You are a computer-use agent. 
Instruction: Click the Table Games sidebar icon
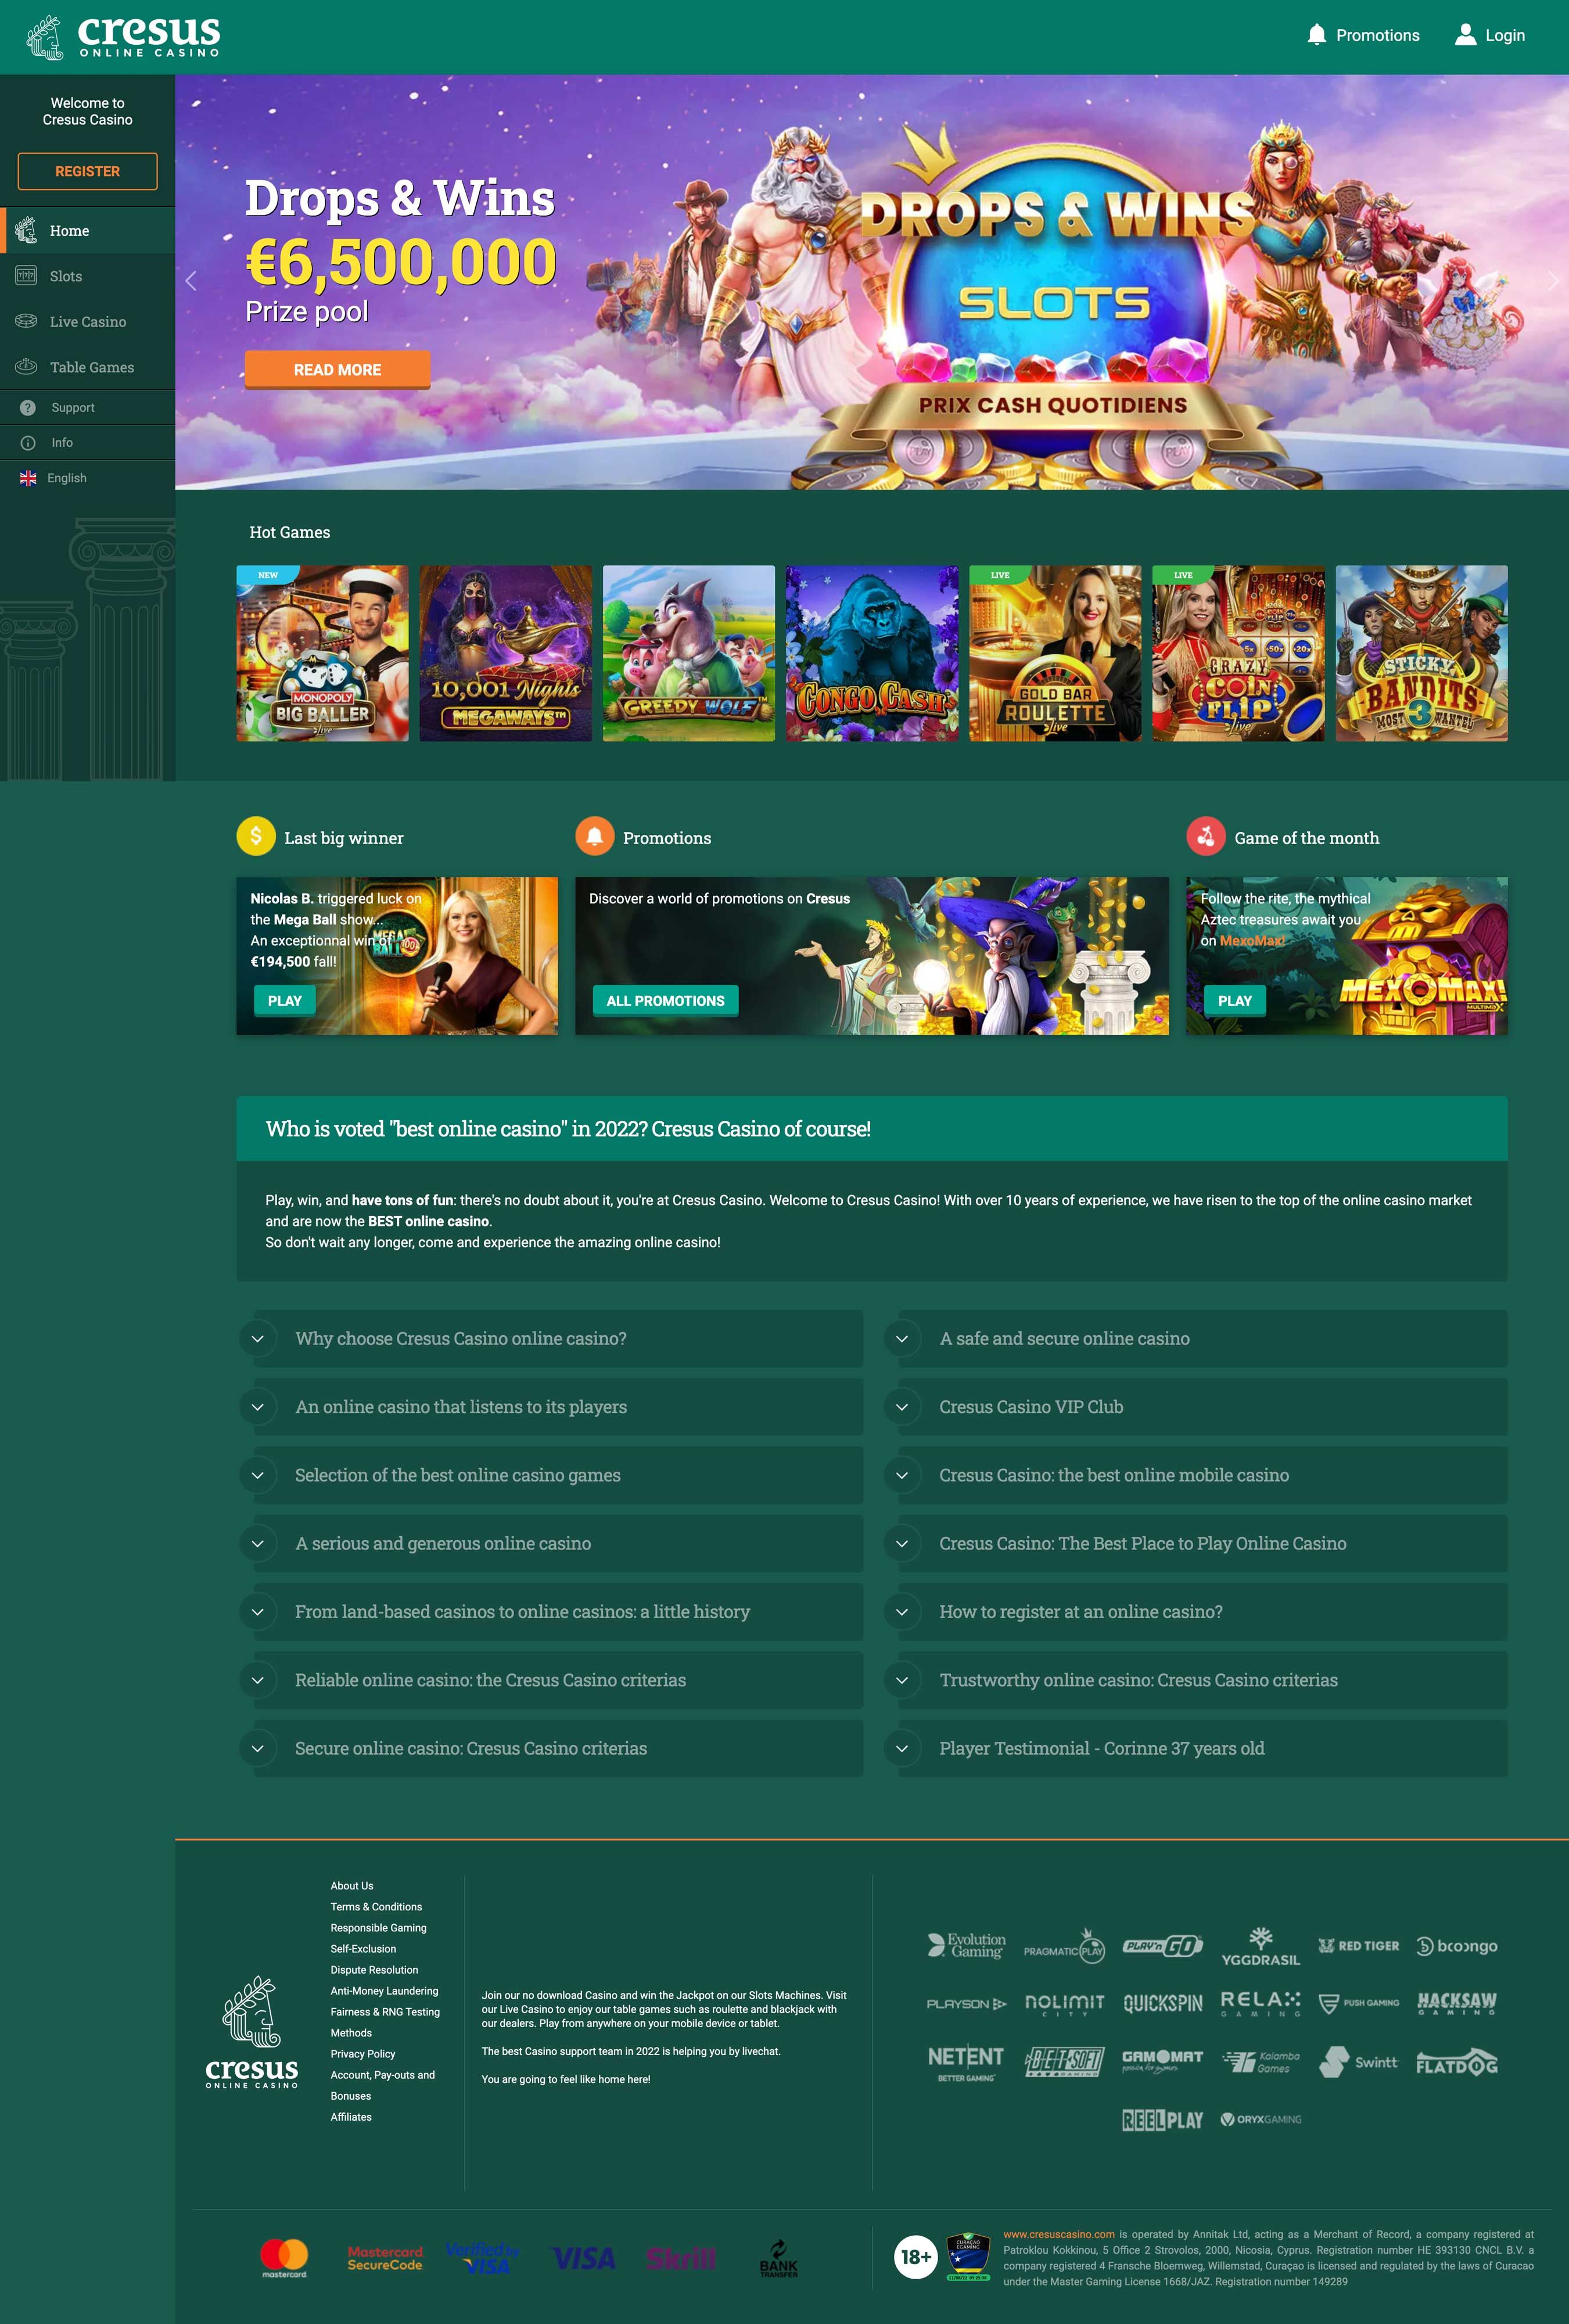click(x=26, y=366)
